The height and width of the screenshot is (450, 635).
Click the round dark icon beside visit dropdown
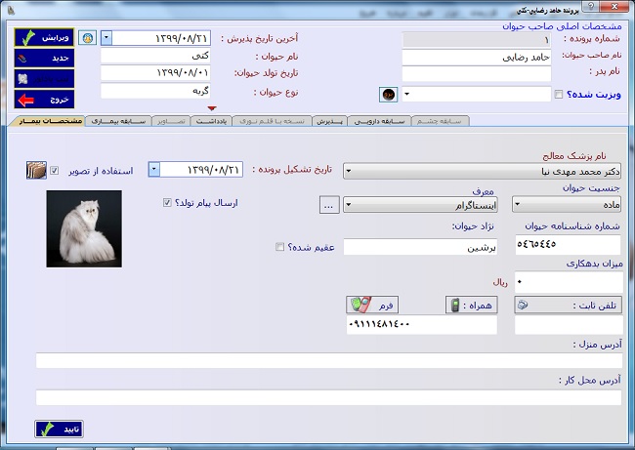pyautogui.click(x=388, y=95)
